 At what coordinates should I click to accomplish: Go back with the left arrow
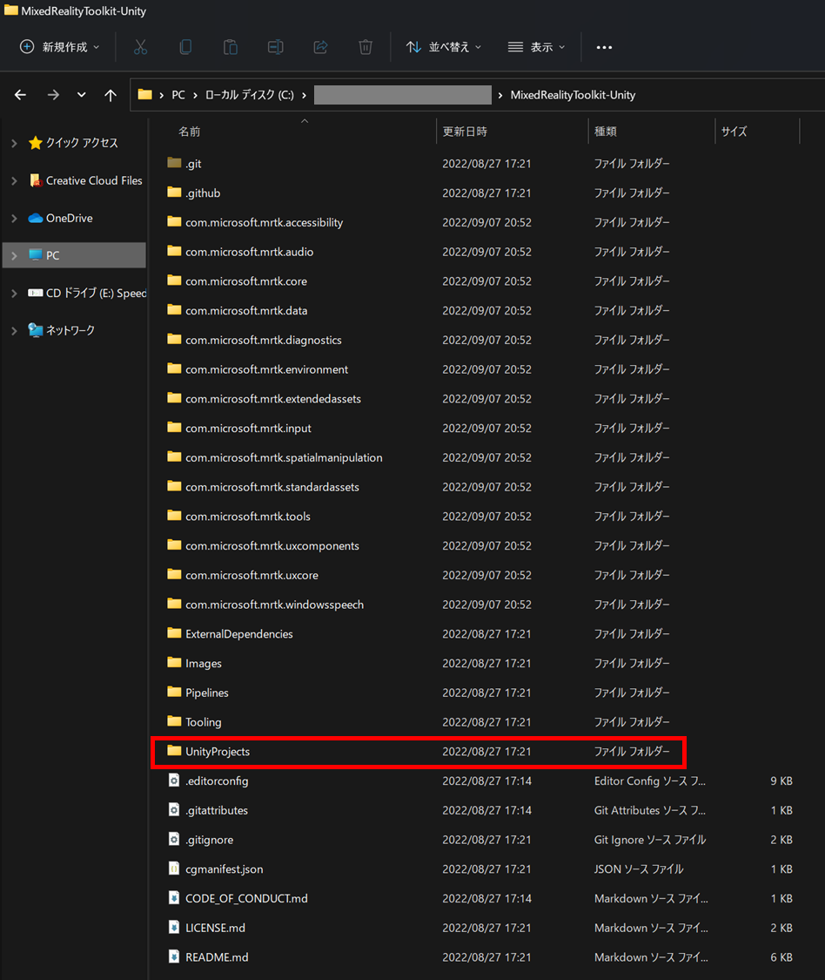[21, 95]
